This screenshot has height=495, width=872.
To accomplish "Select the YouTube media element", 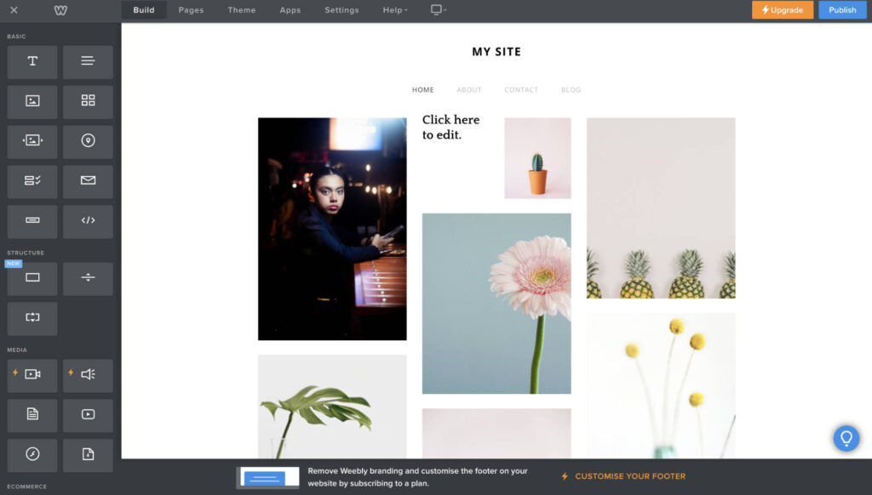I will (x=88, y=415).
